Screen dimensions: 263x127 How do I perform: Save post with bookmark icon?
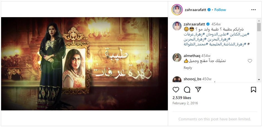click(x=254, y=90)
